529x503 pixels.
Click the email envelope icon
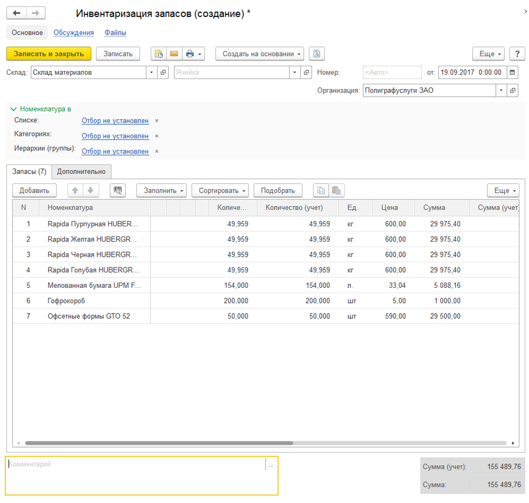pyautogui.click(x=174, y=54)
